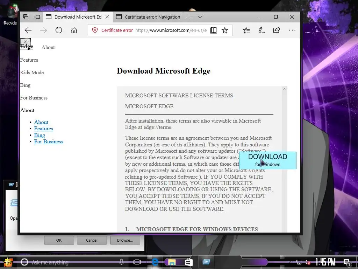Image resolution: width=358 pixels, height=269 pixels.
Task: Click the About link in bulleted list
Action: [41, 122]
